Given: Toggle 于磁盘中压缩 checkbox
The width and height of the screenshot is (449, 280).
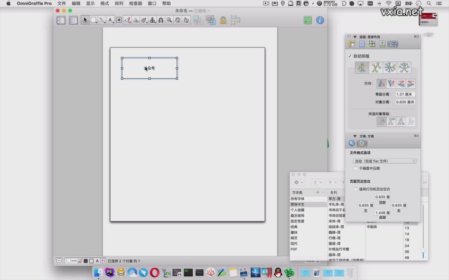Looking at the screenshot, I should click(356, 169).
